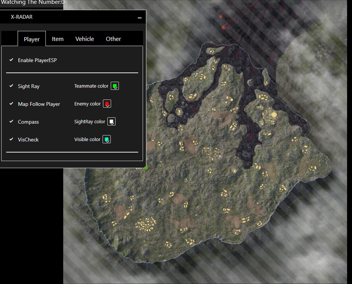Minimize the X-RADAR panel
Viewport: 352px width, 284px height.
pos(140,17)
